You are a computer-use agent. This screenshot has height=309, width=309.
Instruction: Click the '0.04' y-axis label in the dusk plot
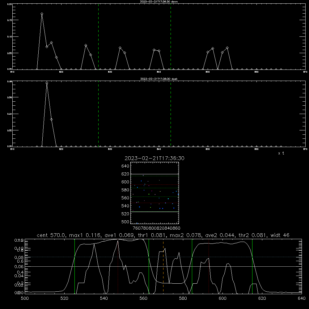click(x=9, y=114)
